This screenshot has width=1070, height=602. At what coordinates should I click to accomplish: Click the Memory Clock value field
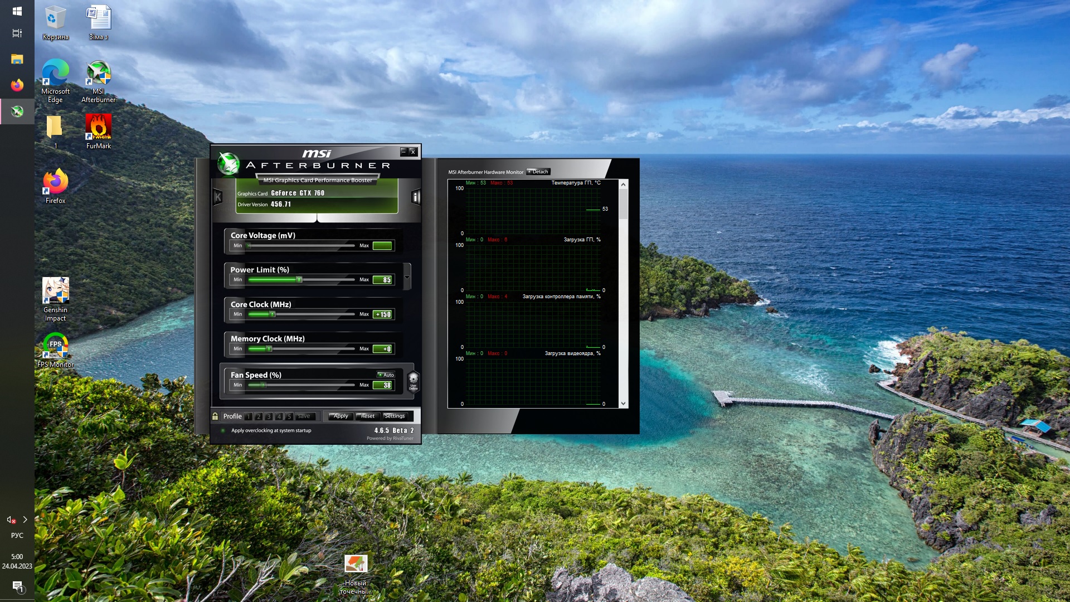[x=383, y=349]
